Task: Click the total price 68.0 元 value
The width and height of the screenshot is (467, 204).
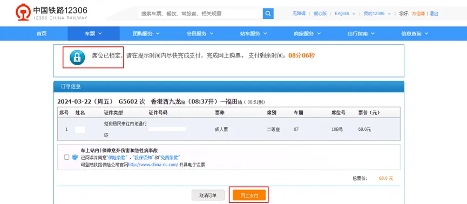Action: coord(386,179)
